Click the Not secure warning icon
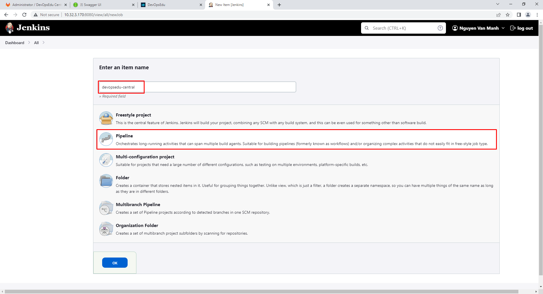 coord(36,15)
